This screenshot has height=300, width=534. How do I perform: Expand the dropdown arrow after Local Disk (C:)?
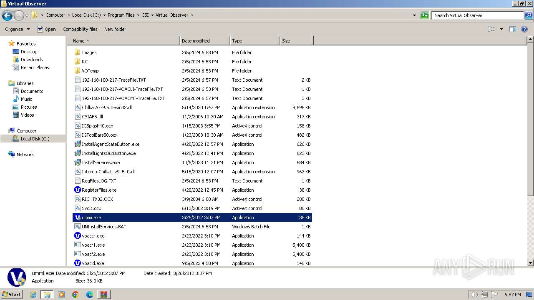coord(104,15)
